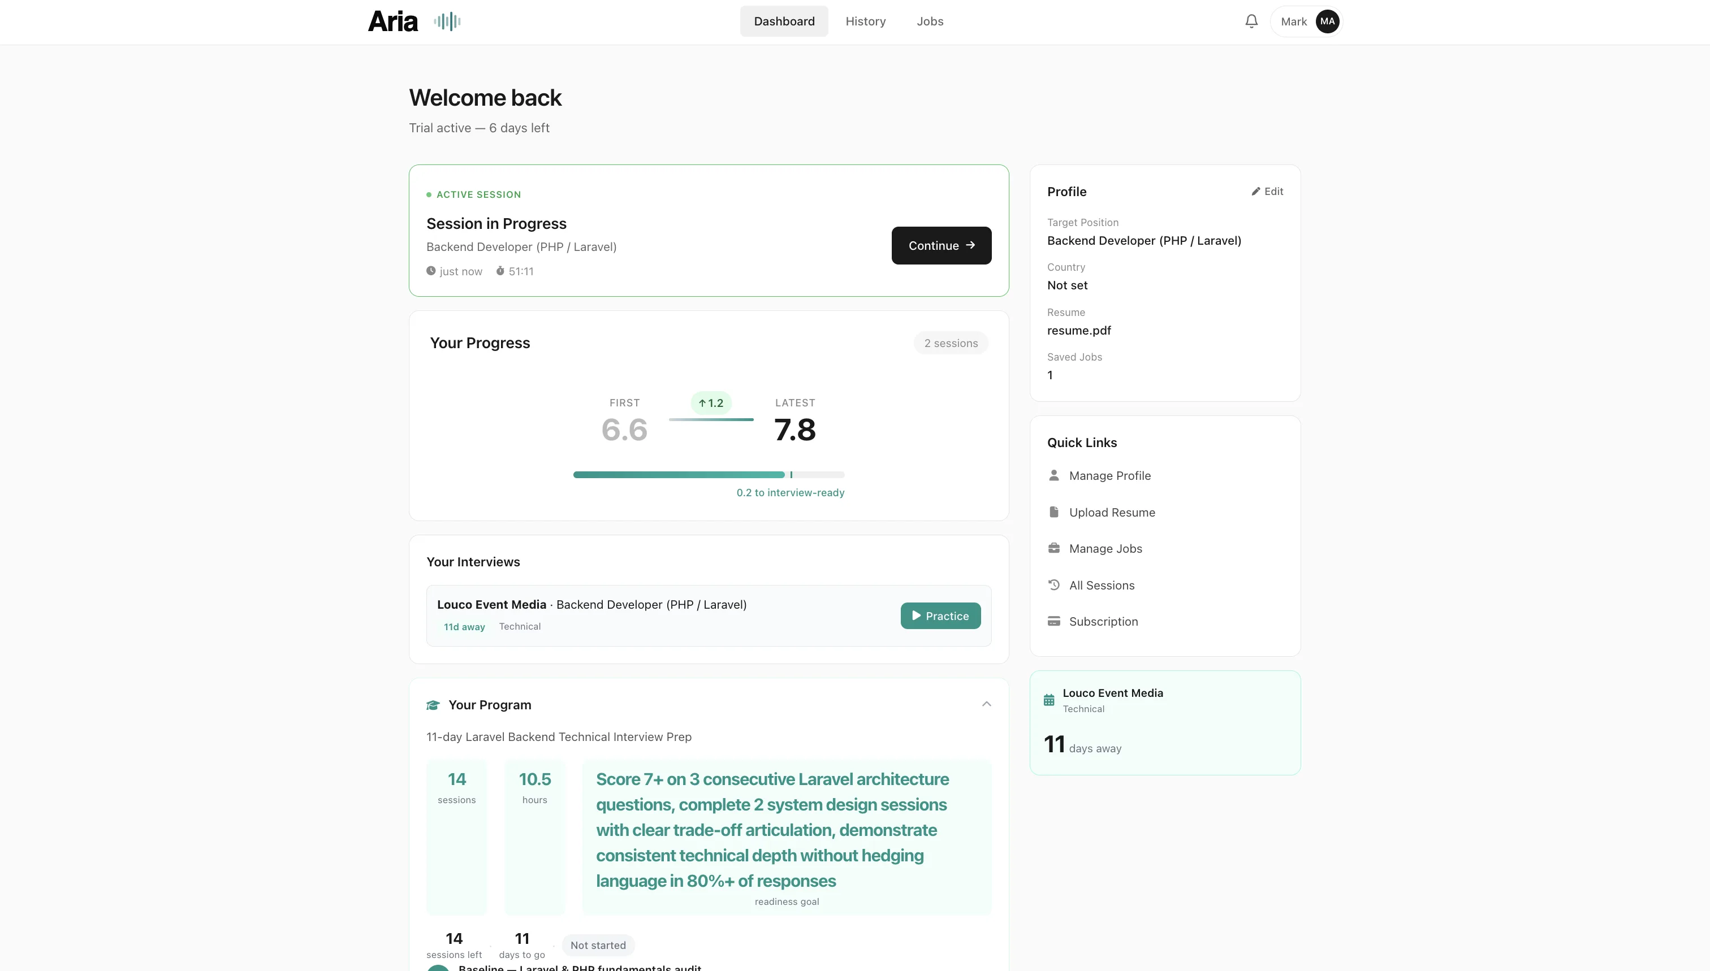1710x971 pixels.
Task: Click the 2 sessions badge
Action: (x=951, y=343)
